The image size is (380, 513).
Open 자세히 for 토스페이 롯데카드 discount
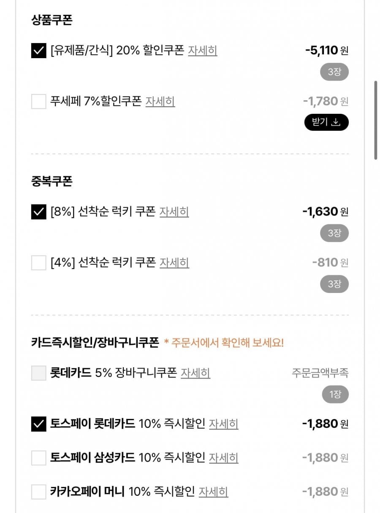tap(224, 424)
